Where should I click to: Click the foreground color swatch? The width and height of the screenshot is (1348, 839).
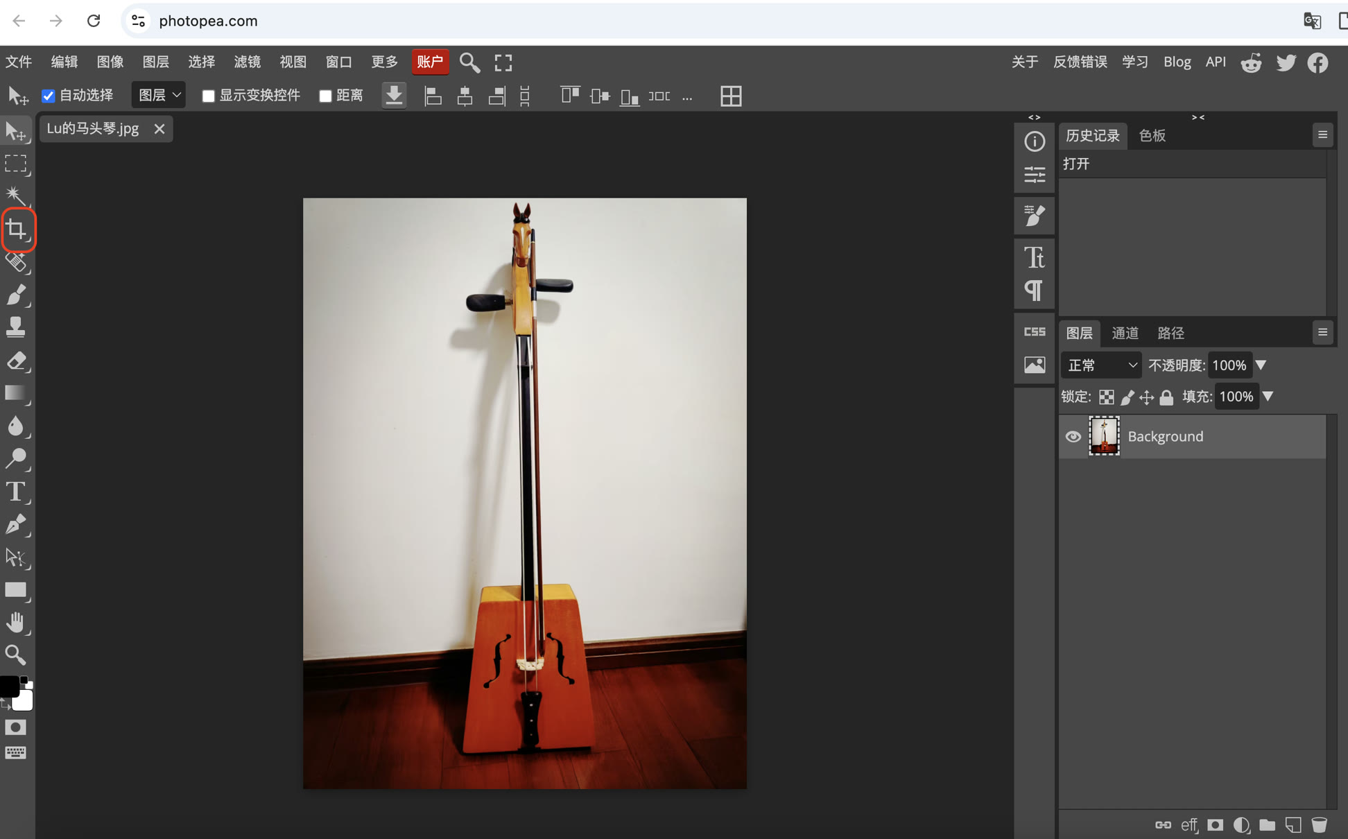pyautogui.click(x=10, y=686)
